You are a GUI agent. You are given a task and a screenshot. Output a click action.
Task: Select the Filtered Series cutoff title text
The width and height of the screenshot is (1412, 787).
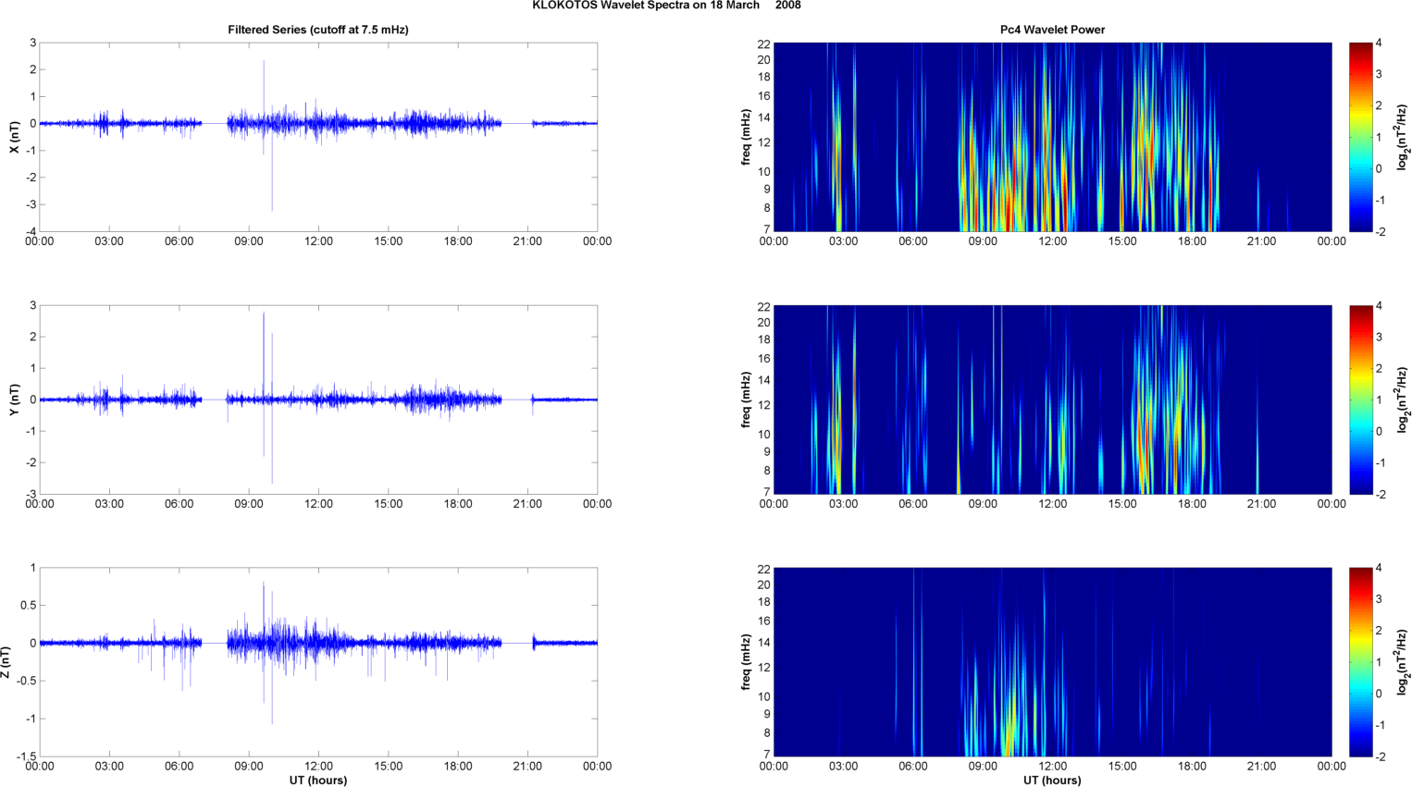pos(317,30)
